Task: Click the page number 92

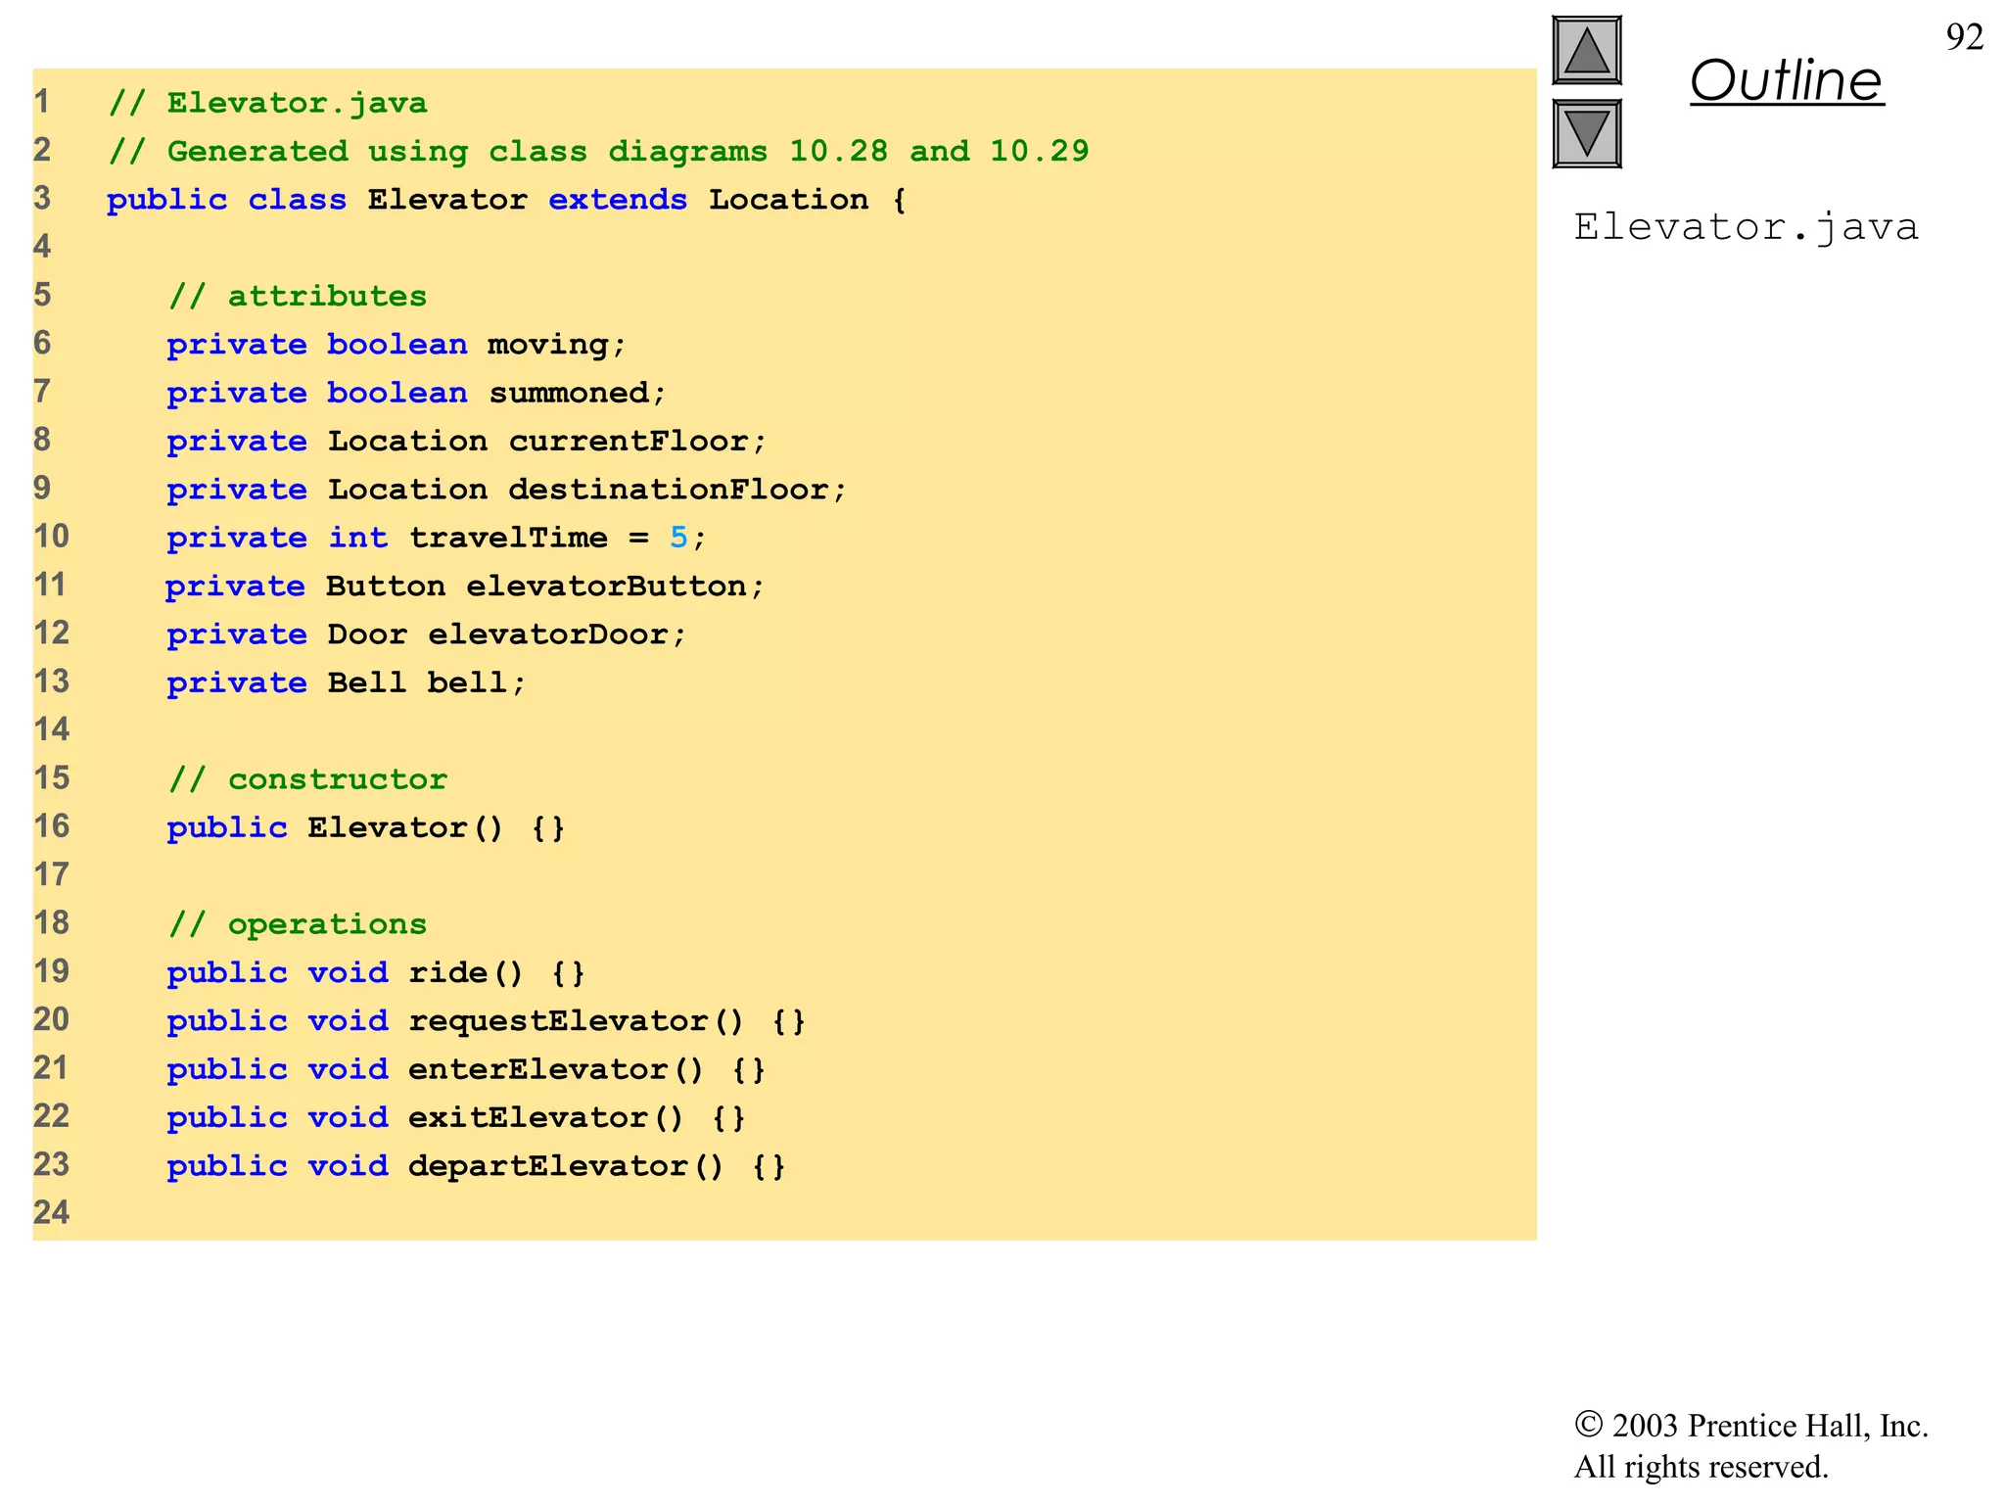Action: 1964,37
